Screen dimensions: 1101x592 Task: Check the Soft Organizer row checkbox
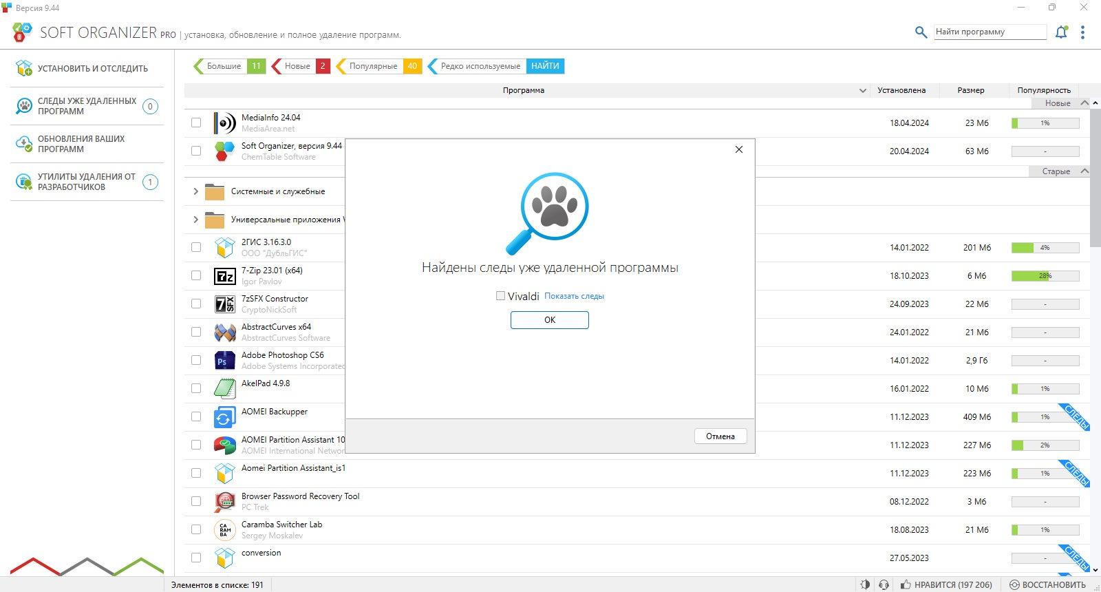point(196,151)
